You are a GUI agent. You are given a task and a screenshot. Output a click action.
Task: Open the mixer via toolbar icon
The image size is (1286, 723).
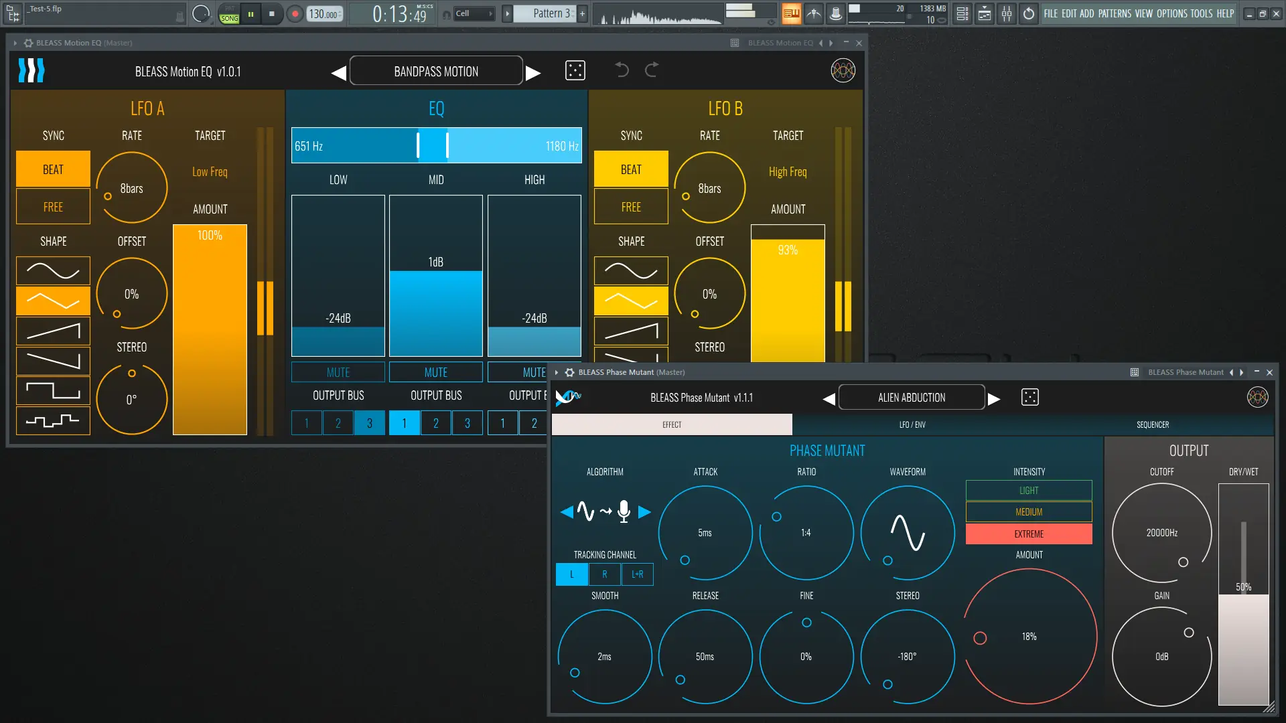point(1006,13)
